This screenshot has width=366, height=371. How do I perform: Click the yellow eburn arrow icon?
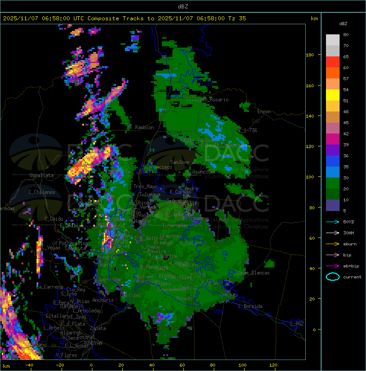pyautogui.click(x=333, y=244)
